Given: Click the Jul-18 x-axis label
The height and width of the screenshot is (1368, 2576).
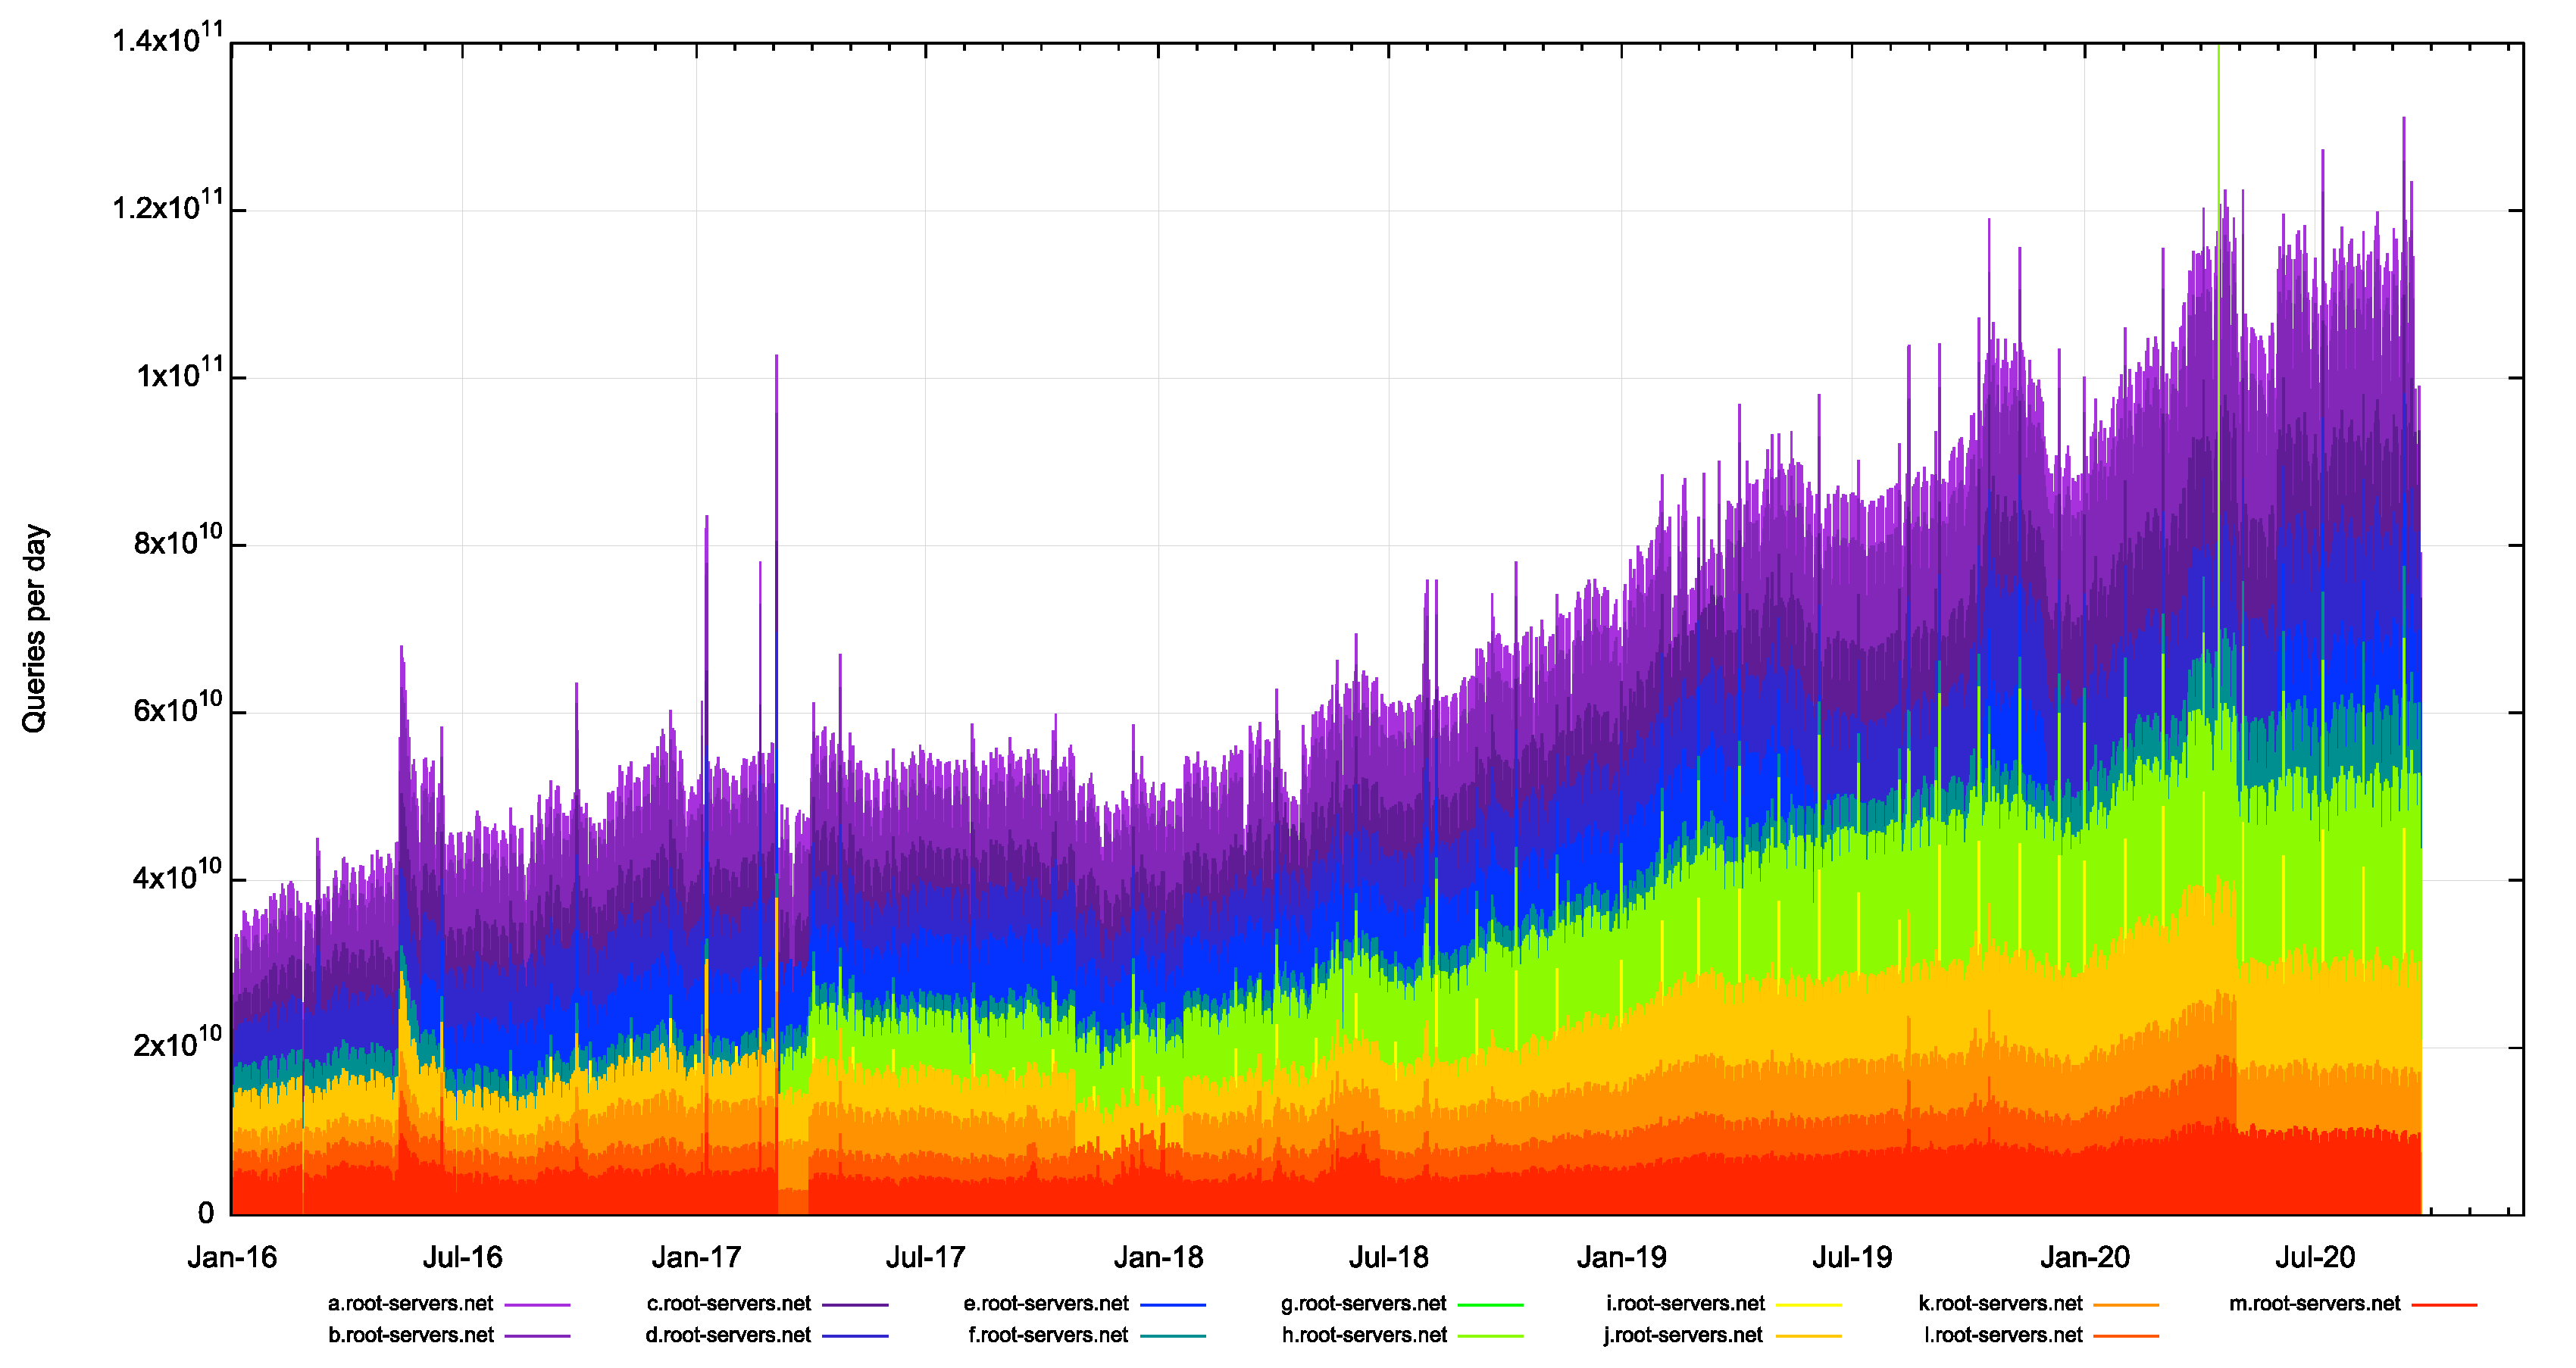Looking at the screenshot, I should coord(1388,1257).
